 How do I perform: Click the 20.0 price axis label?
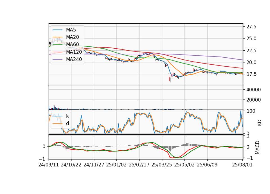[251, 62]
